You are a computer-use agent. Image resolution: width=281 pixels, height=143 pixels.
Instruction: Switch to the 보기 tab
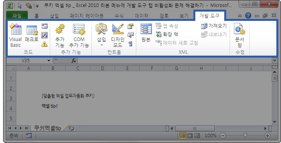click(x=184, y=16)
